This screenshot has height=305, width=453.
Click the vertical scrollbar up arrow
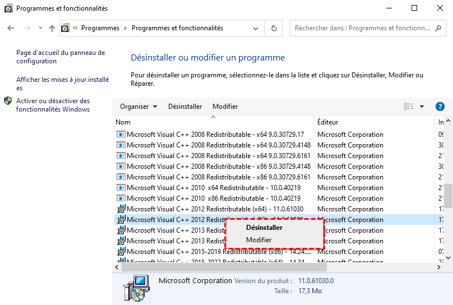coord(448,121)
